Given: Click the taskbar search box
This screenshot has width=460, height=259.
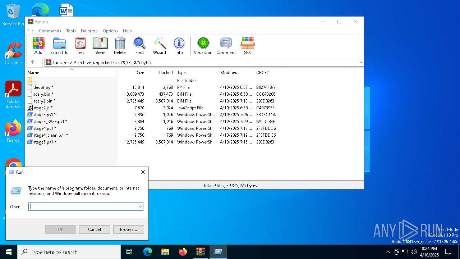Looking at the screenshot, I should [x=69, y=252].
